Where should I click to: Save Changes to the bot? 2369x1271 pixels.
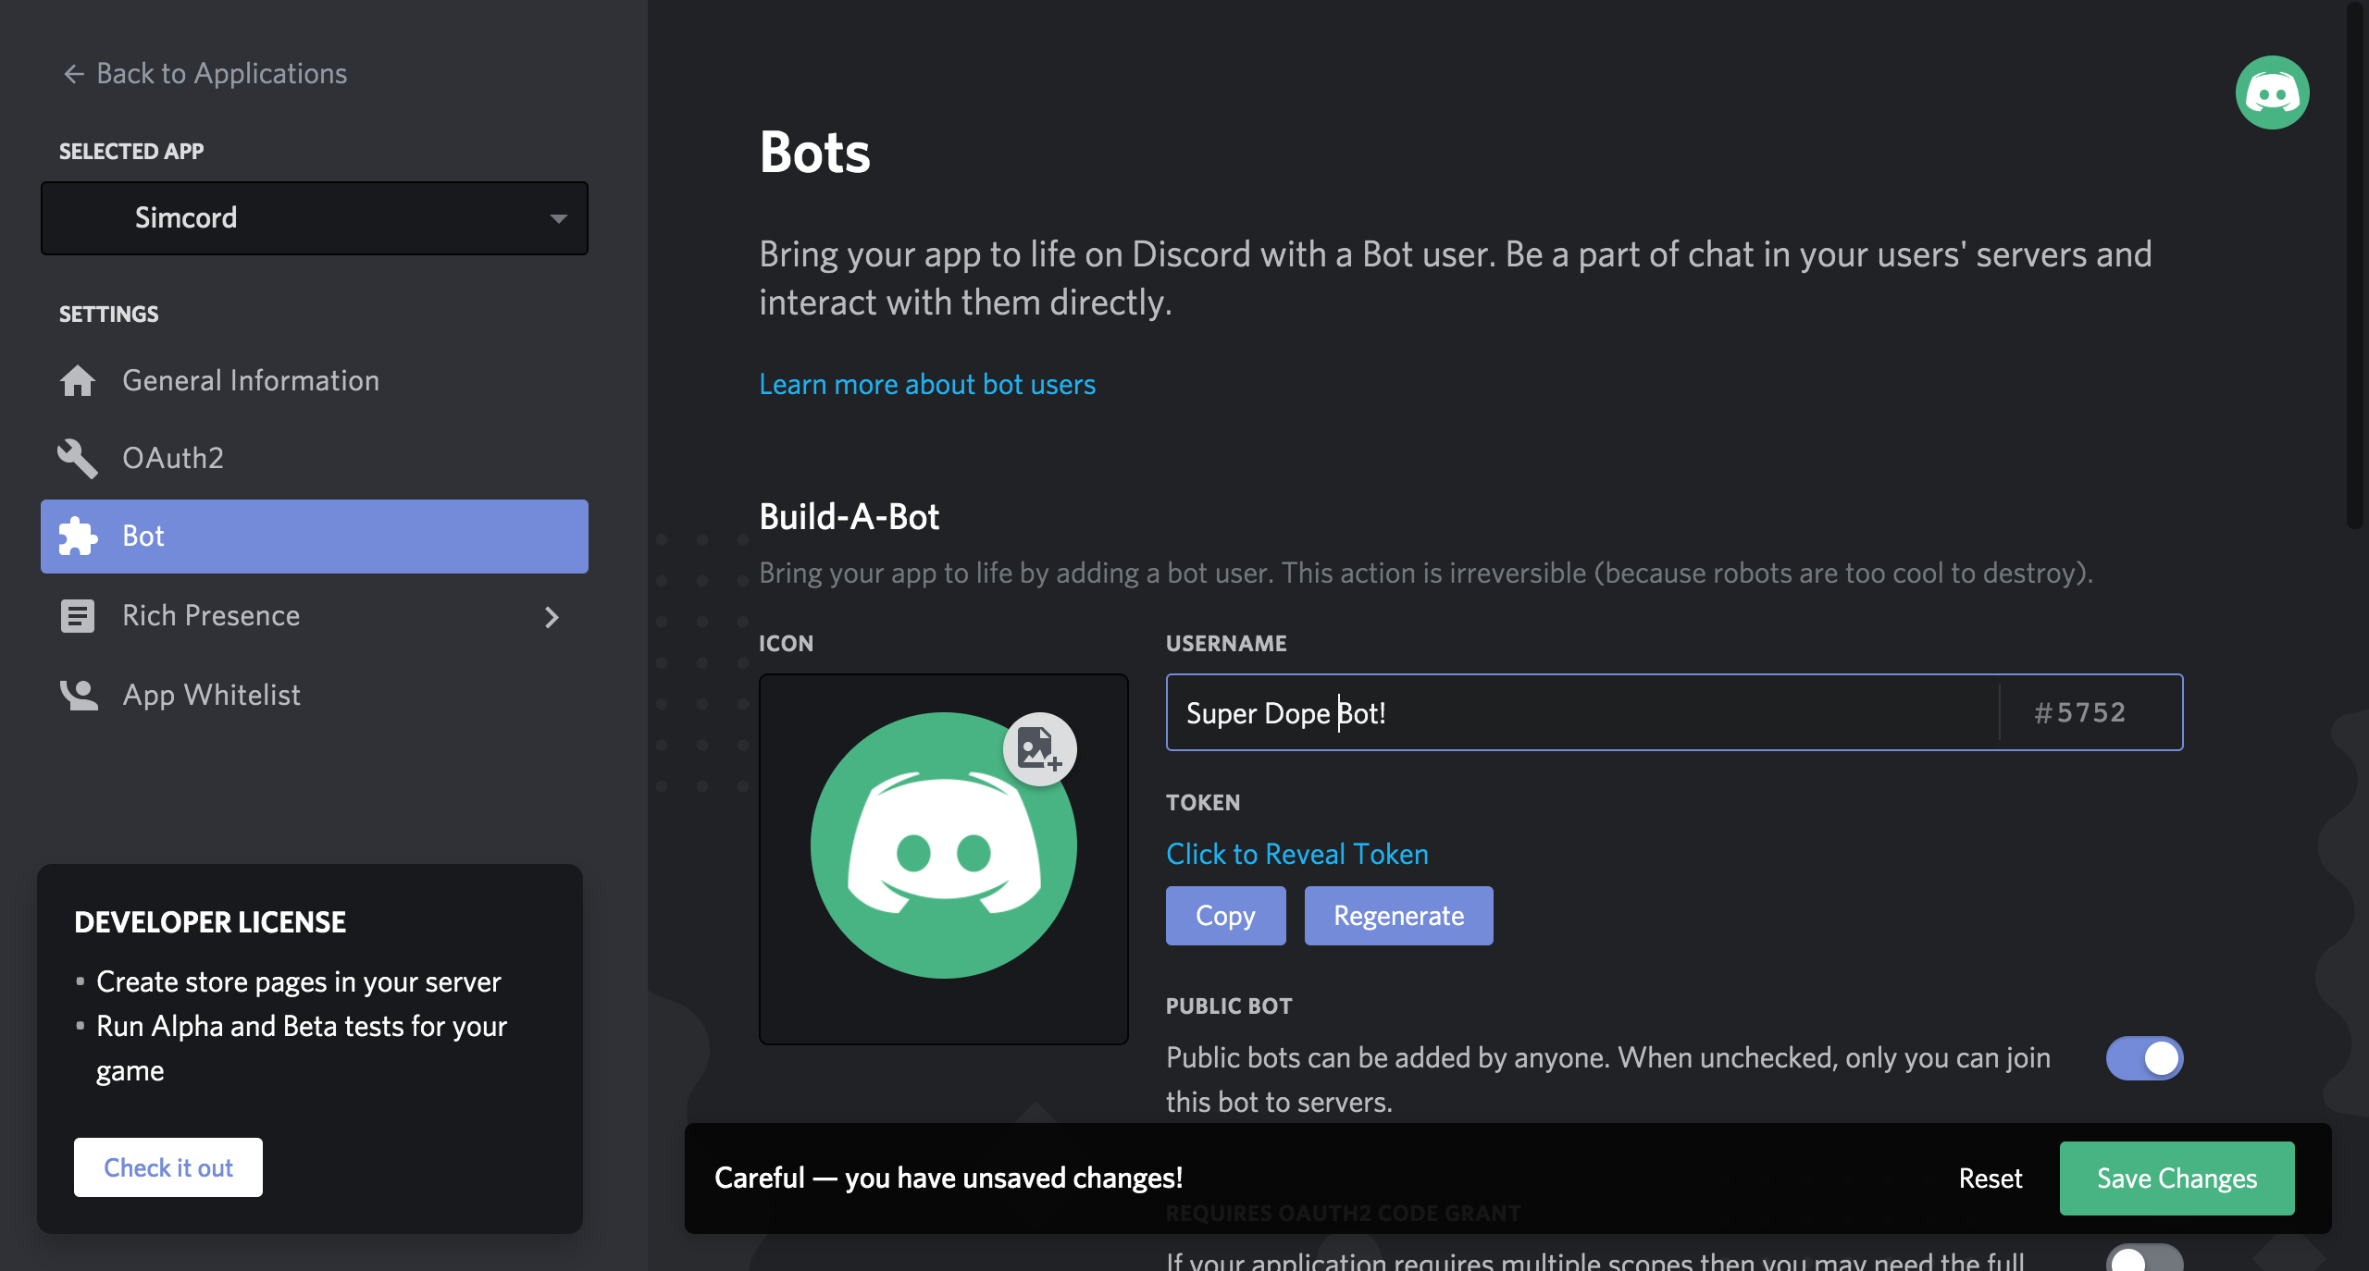2177,1178
